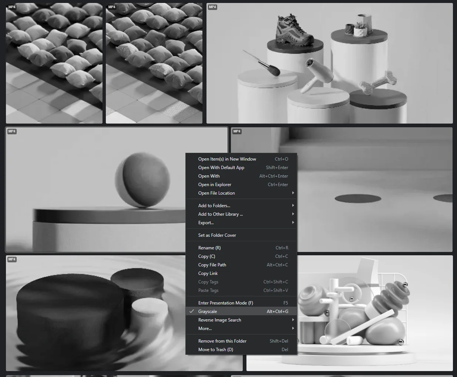Select Rename (R) from context menu
The width and height of the screenshot is (457, 377).
209,248
